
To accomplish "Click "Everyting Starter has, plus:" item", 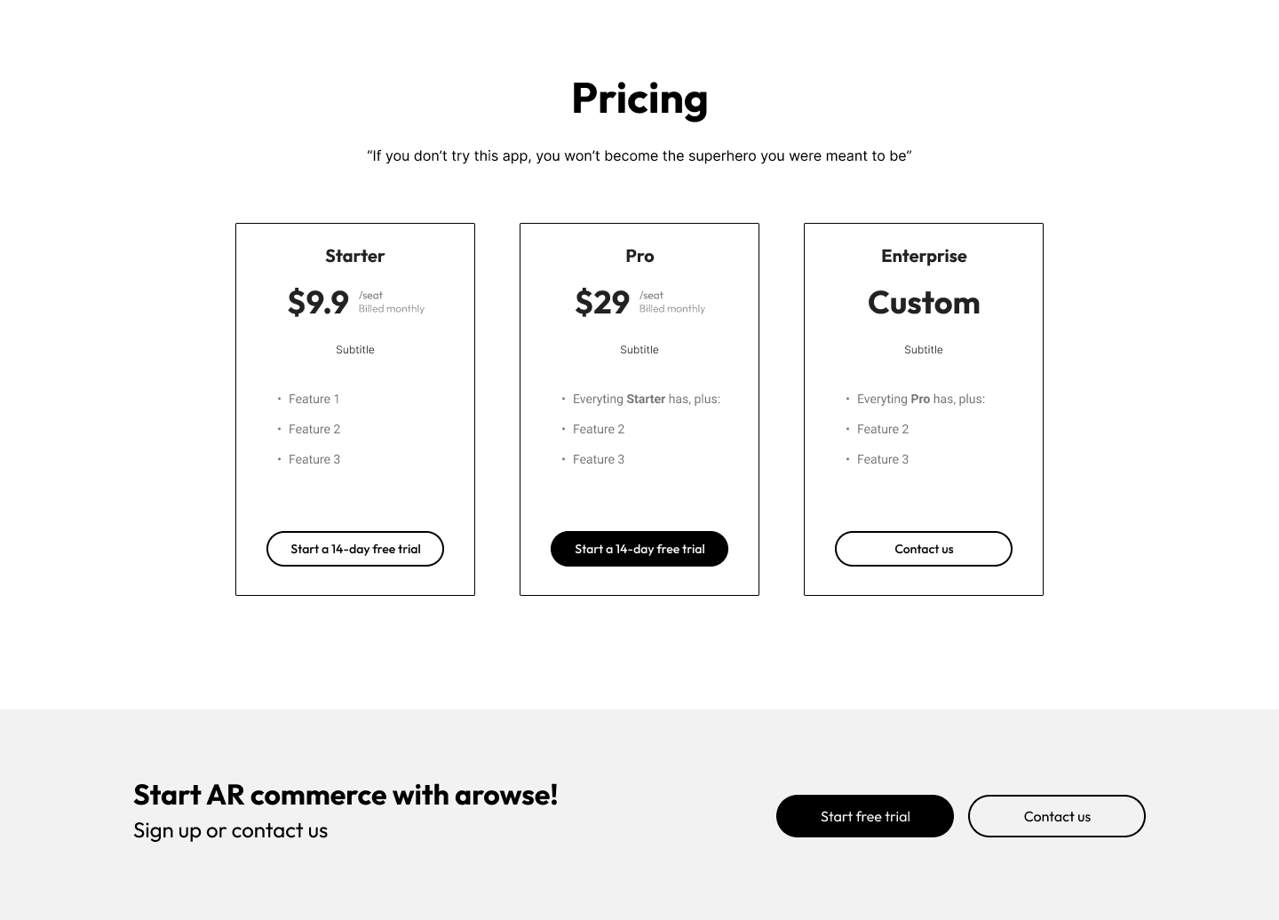I will pos(646,399).
